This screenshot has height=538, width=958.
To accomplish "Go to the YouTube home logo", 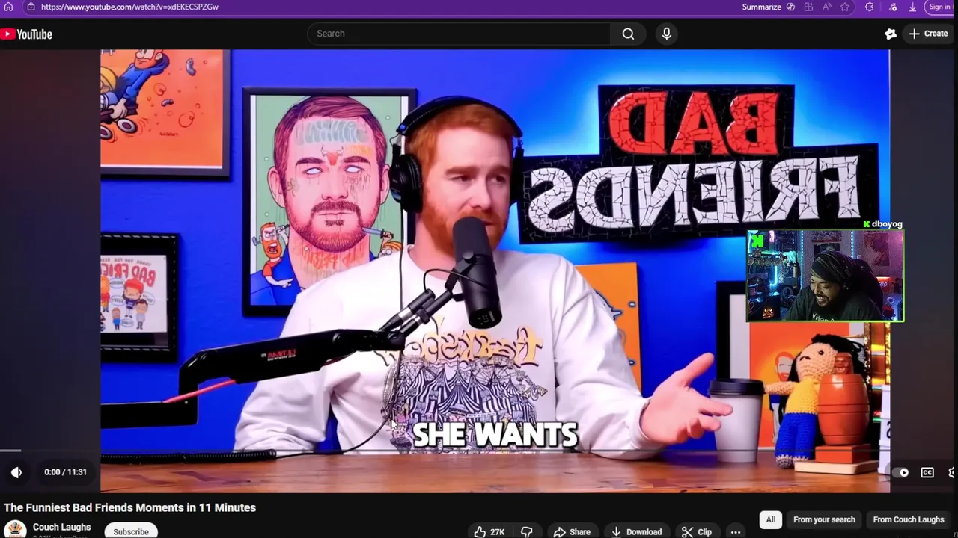I will click(x=26, y=34).
